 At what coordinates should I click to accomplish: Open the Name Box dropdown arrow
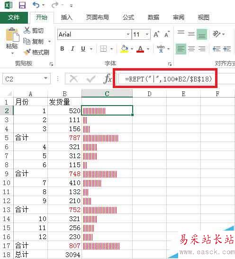click(x=46, y=78)
